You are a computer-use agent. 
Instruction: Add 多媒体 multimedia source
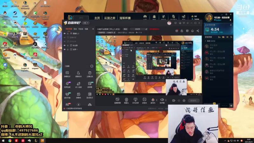[x=144, y=100]
